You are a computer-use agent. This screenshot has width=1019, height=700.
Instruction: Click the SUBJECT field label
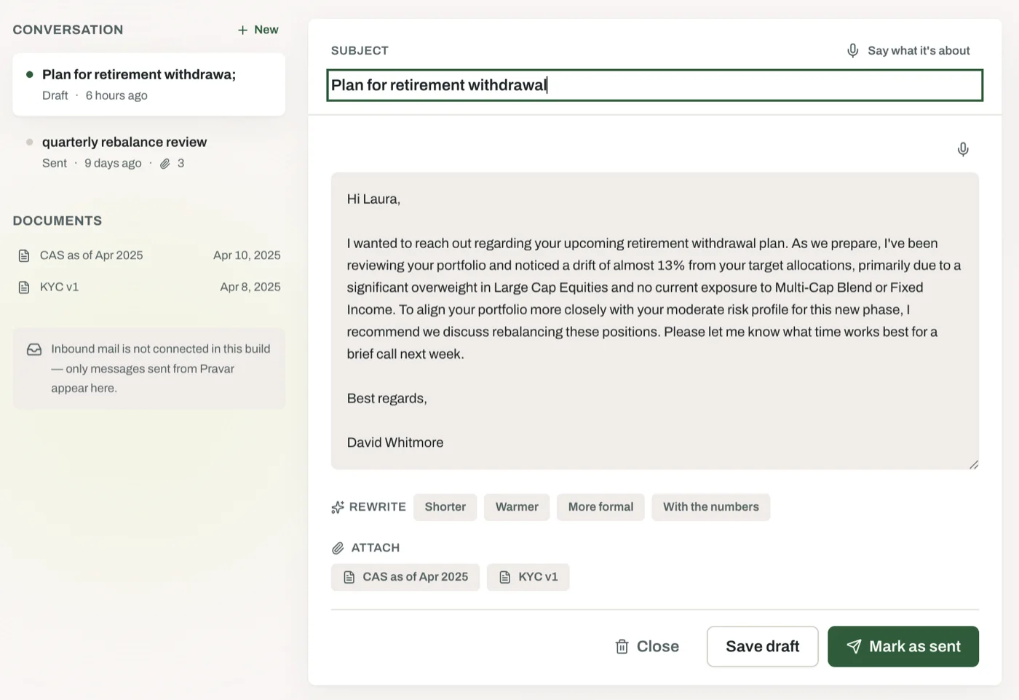click(x=360, y=50)
